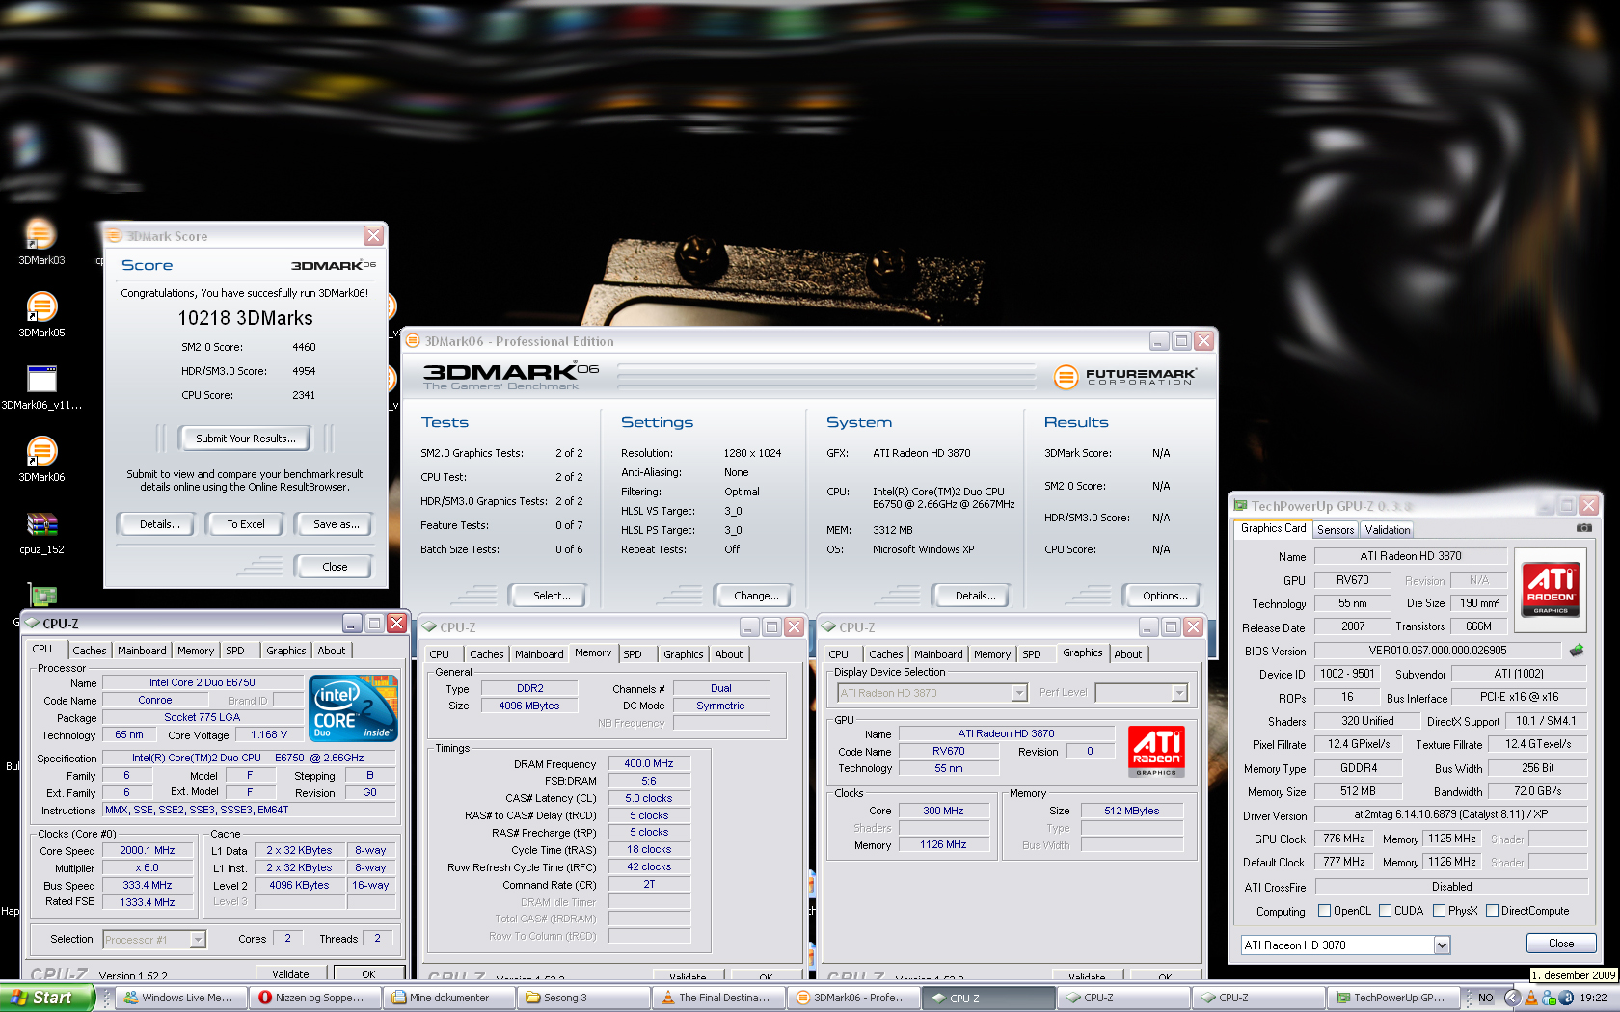
Task: Click the DRAM Frequency 400.0 MHz value
Action: tap(649, 763)
